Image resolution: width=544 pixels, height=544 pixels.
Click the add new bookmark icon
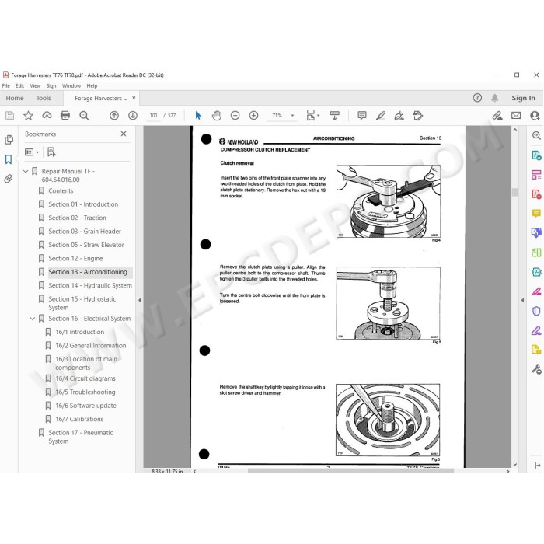pyautogui.click(x=51, y=152)
